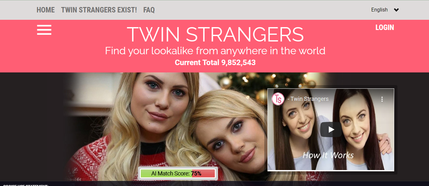Open the hamburger menu icon

coord(44,30)
